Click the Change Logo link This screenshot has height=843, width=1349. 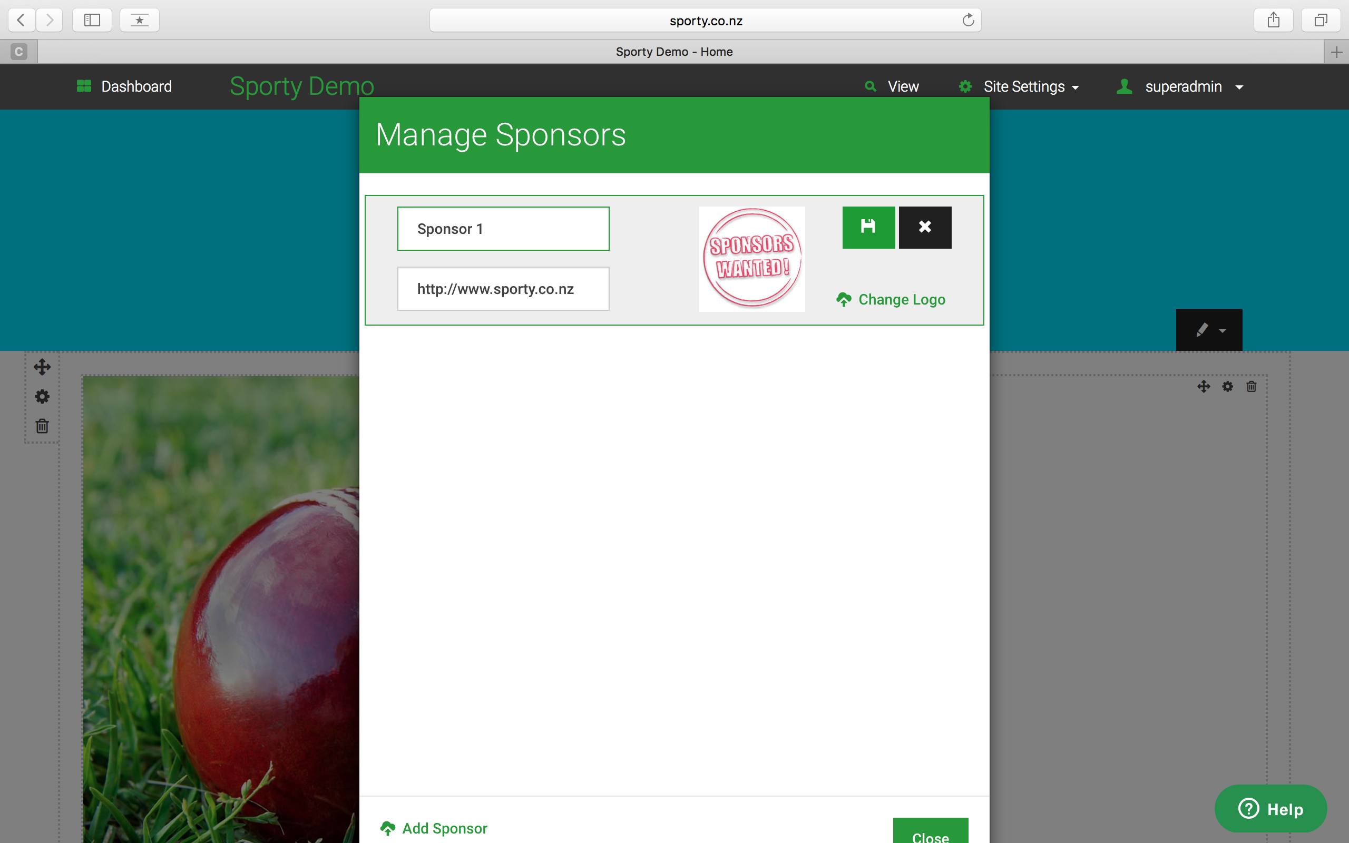point(891,299)
